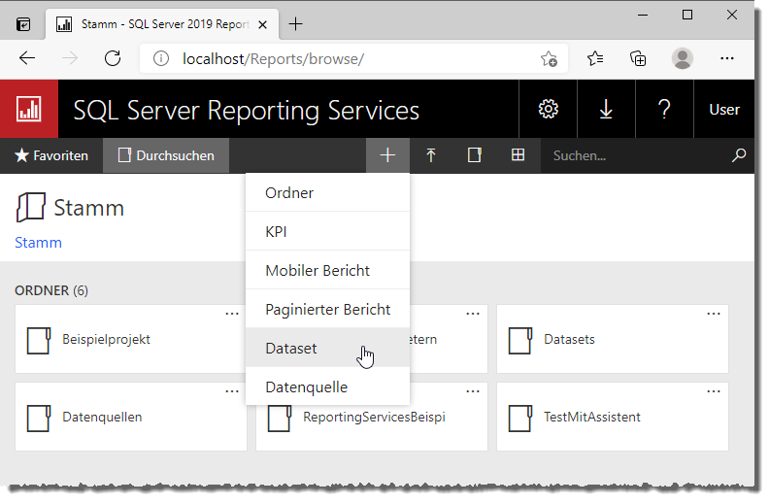Open the help question mark menu
Image resolution: width=769 pixels, height=504 pixels.
tap(664, 110)
